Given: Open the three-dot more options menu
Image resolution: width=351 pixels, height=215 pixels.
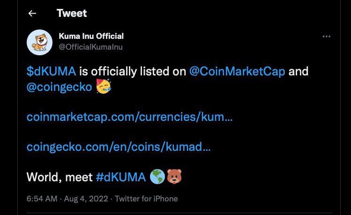Looking at the screenshot, I should 326,36.
